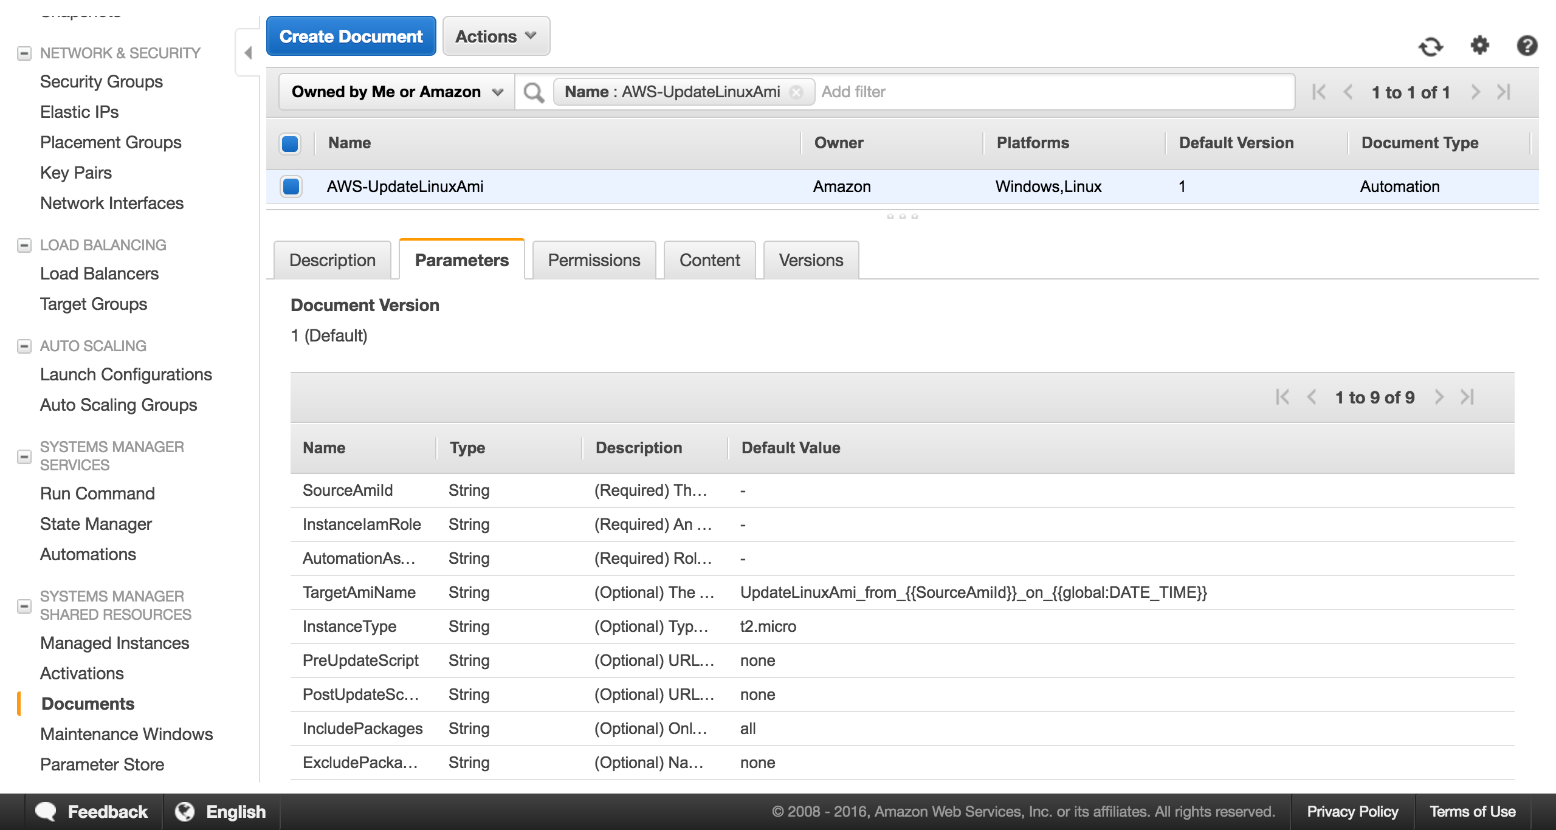Screen dimensions: 1556x830
Task: Open the Versions tab
Action: [x=811, y=261]
